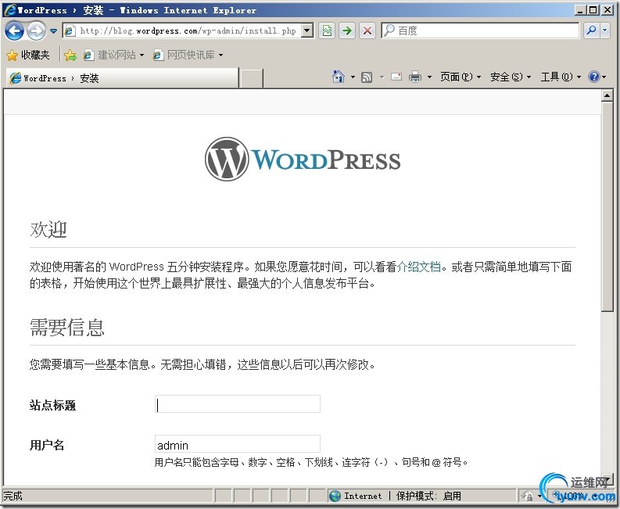Open the 网页快讯库 dropdown
The image size is (620, 509).
click(x=188, y=55)
